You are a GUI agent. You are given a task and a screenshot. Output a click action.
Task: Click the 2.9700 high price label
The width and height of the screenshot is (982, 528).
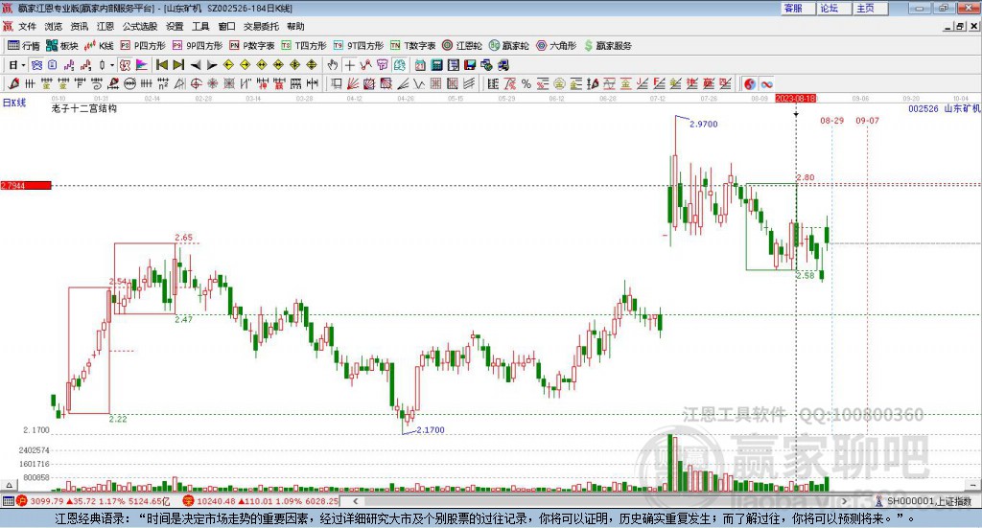point(703,124)
